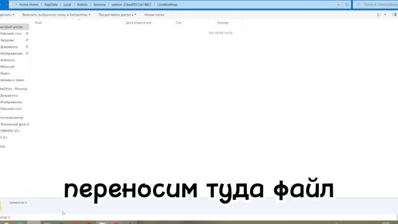The height and width of the screenshot is (224, 398).
Task: Focus the ClientSettings search field
Action: click(x=376, y=4)
